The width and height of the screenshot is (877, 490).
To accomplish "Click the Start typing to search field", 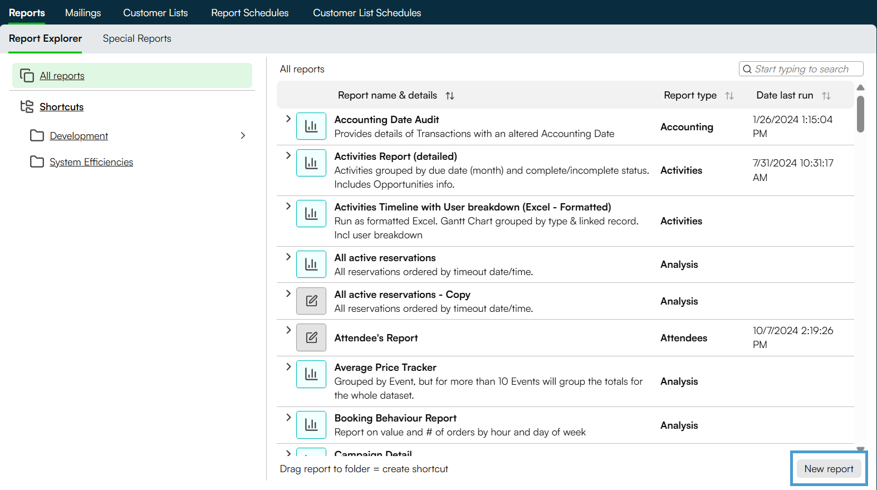I will (x=801, y=69).
